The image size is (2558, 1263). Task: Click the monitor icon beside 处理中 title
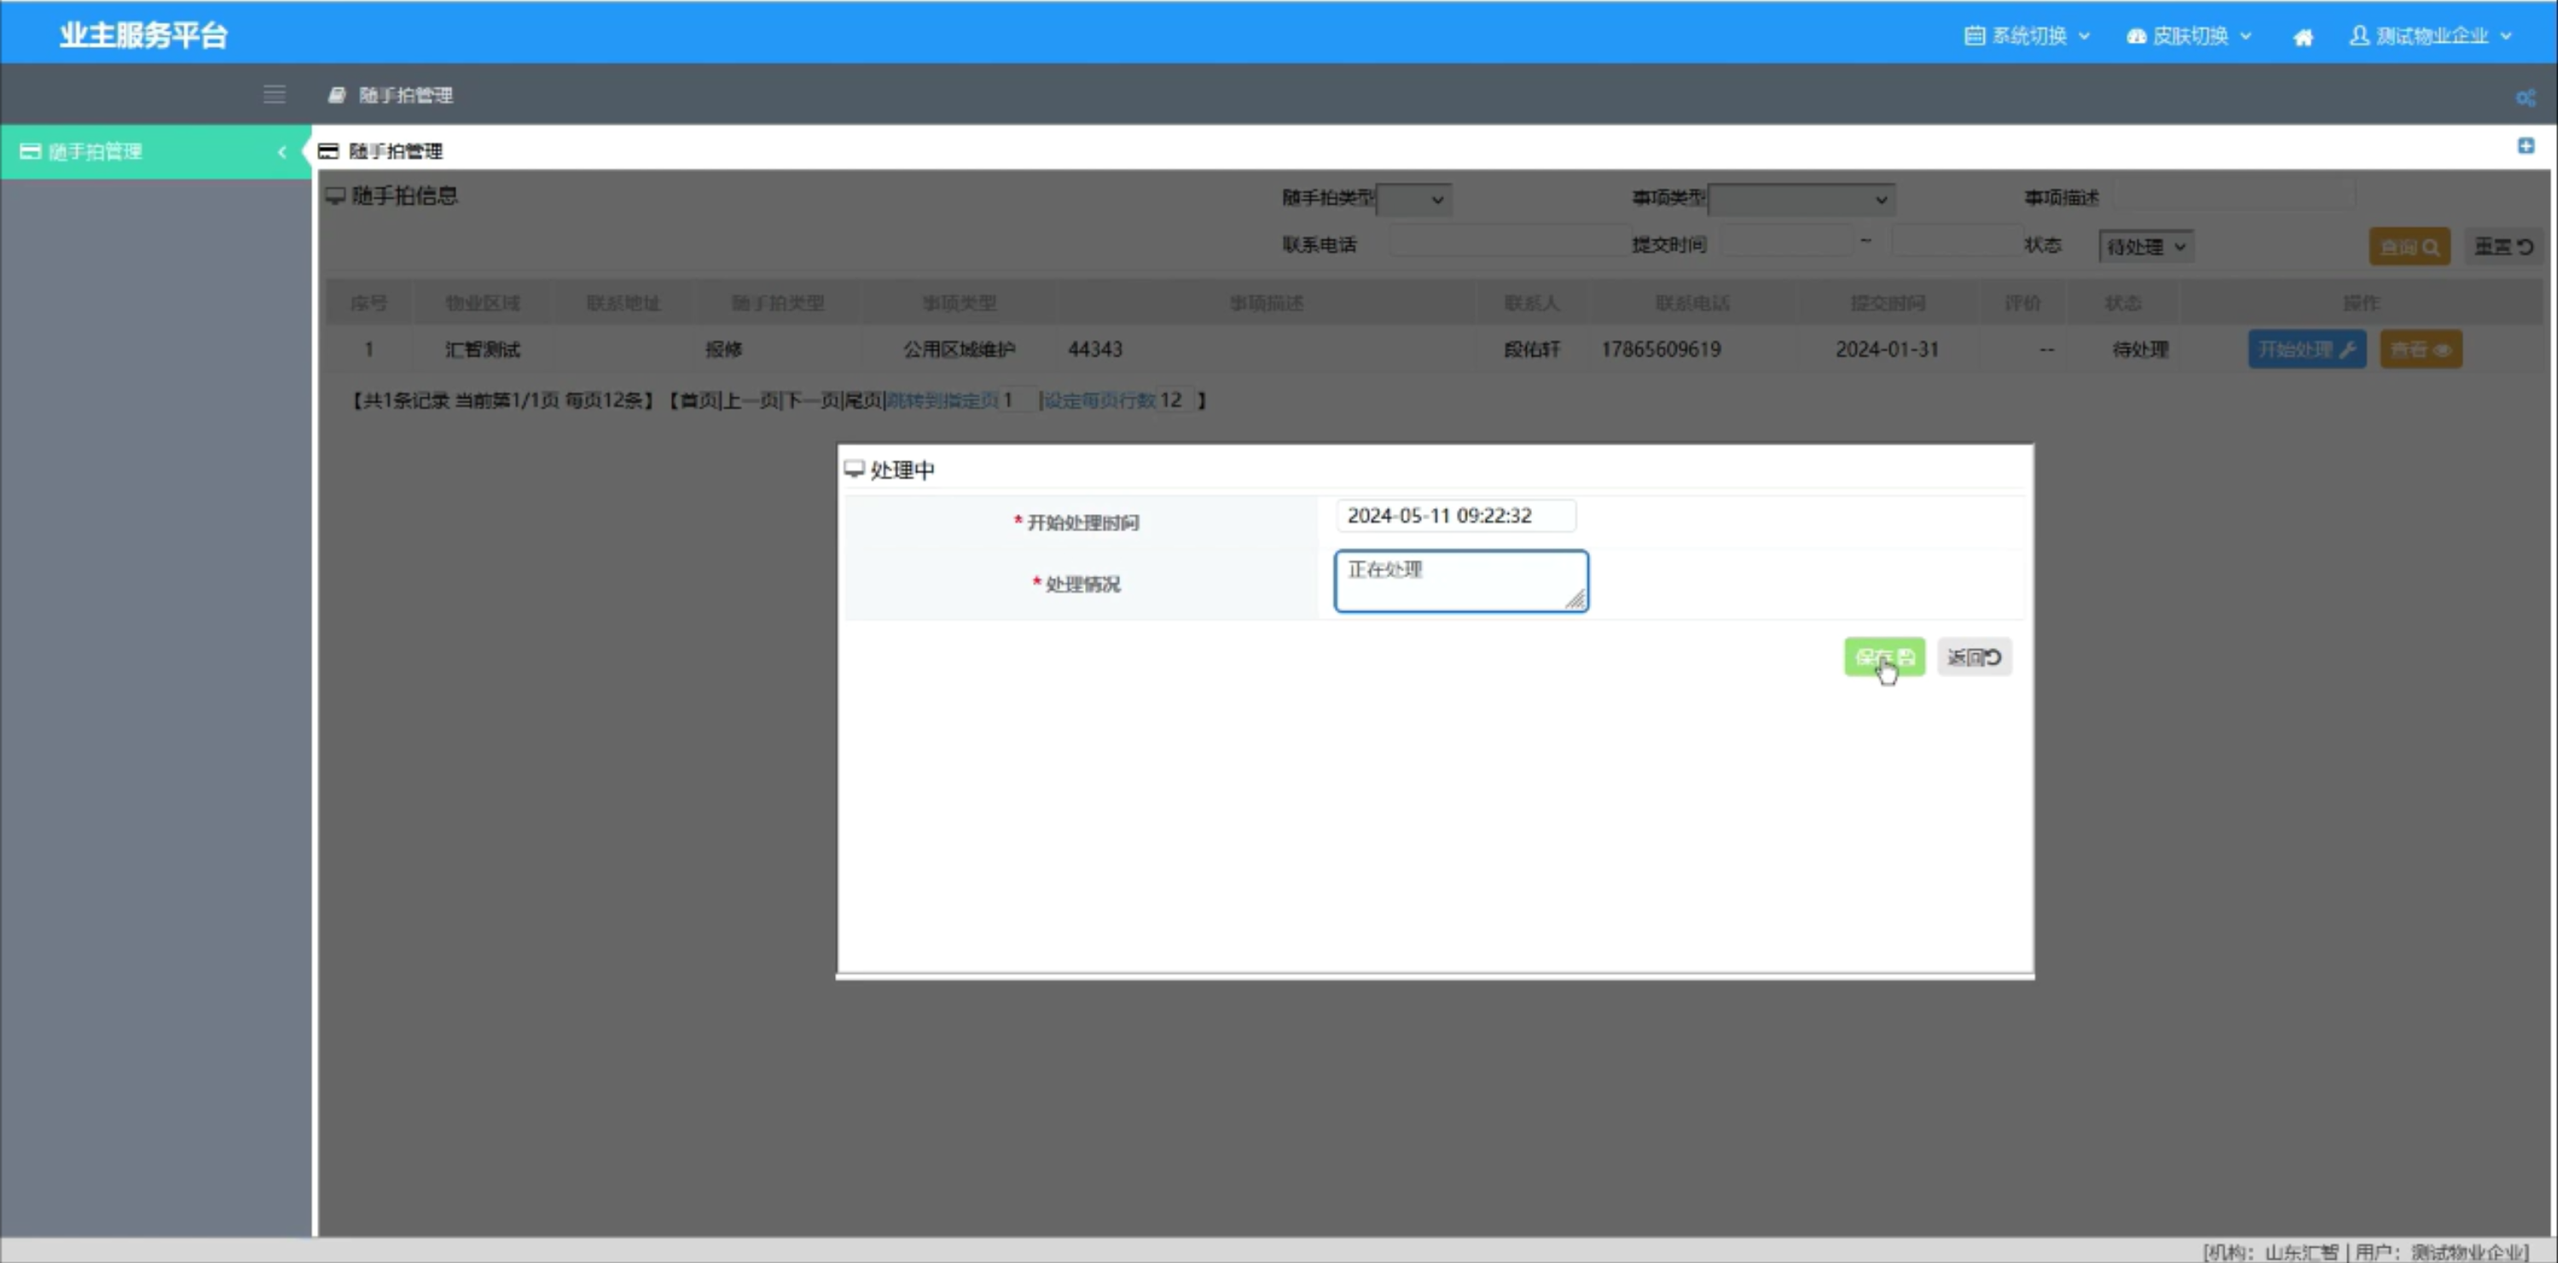click(854, 469)
